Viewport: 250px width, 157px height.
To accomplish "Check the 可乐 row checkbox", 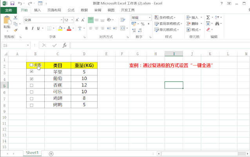I will [32, 92].
